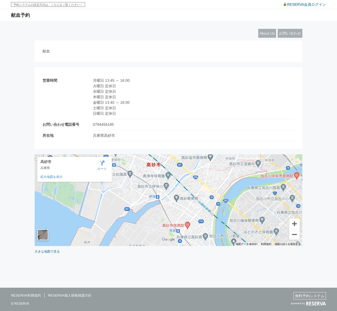Click the 無料予約システム button in the footer
Image resolution: width=337 pixels, height=311 pixels.
click(309, 296)
